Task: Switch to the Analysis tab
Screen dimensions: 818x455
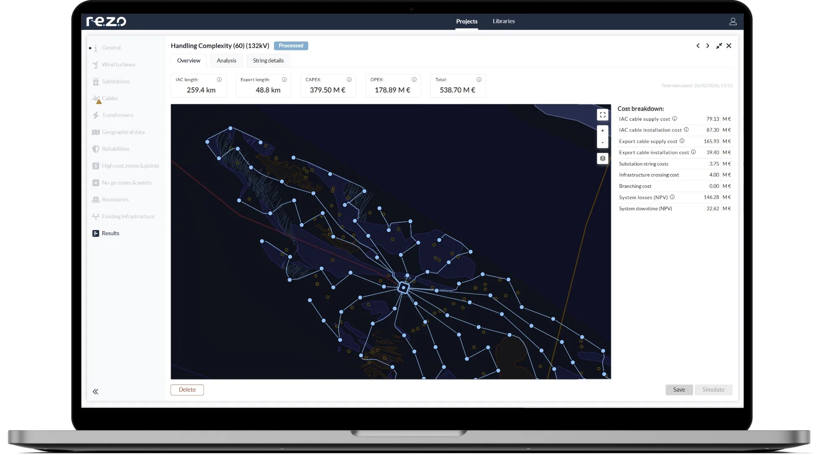Action: click(x=226, y=60)
